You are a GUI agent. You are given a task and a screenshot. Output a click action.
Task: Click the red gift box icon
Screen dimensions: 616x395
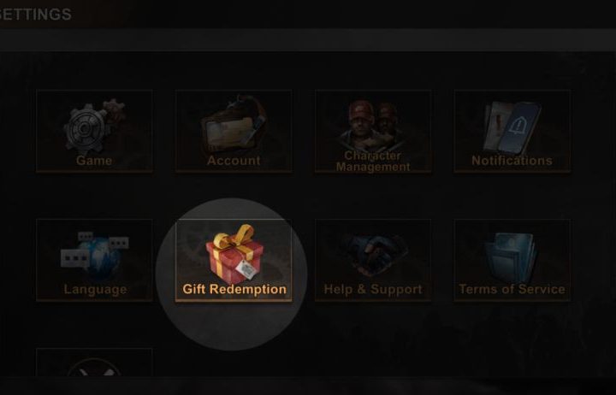pos(234,254)
